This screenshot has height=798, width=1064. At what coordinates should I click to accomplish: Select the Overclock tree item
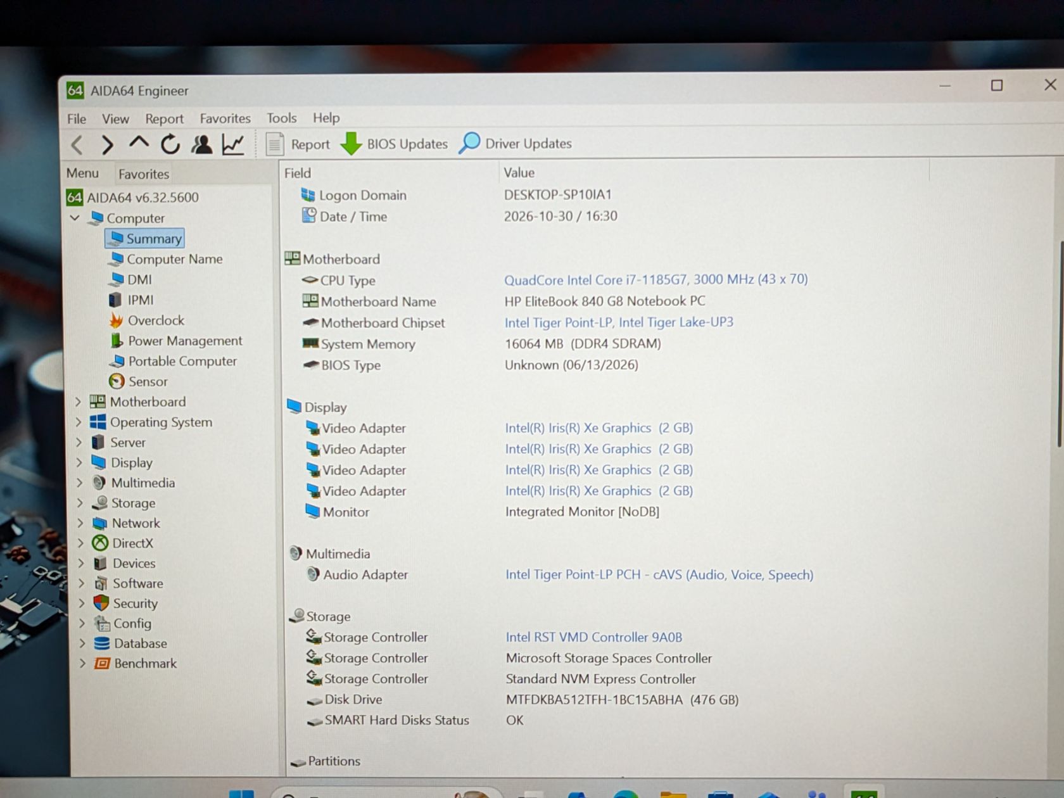coord(146,320)
